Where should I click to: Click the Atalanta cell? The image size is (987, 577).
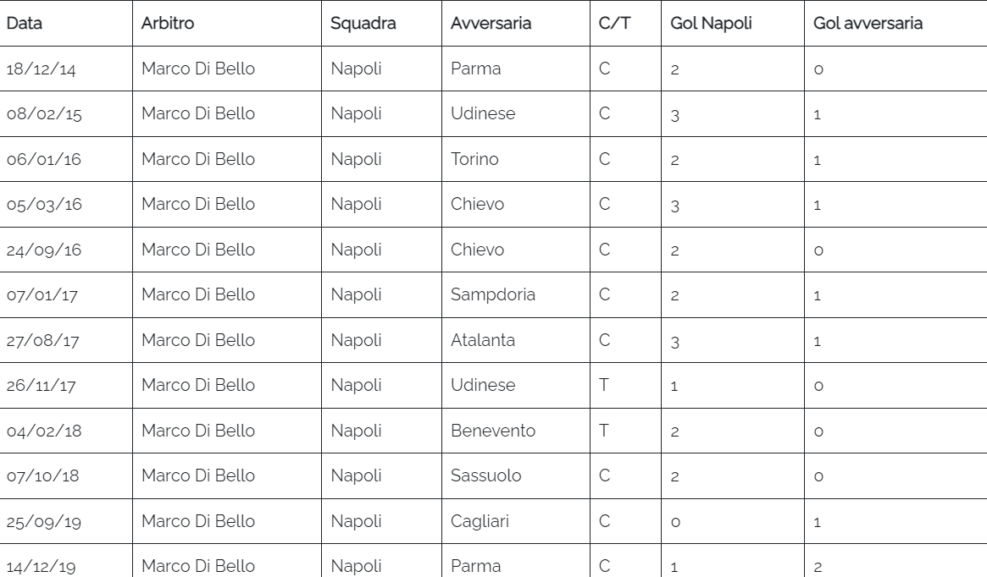pyautogui.click(x=483, y=340)
